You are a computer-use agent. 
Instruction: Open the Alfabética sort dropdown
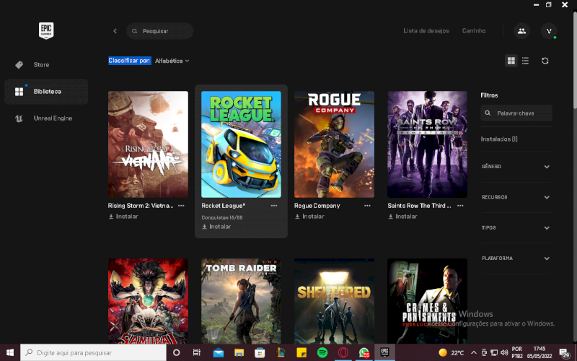pos(172,61)
